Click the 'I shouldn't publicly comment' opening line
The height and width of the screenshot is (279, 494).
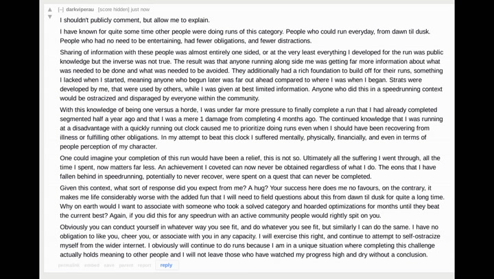[134, 20]
